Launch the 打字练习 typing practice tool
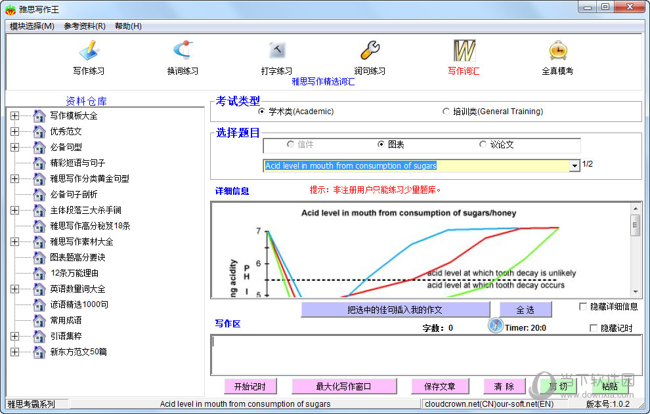This screenshot has width=650, height=414. [x=276, y=51]
